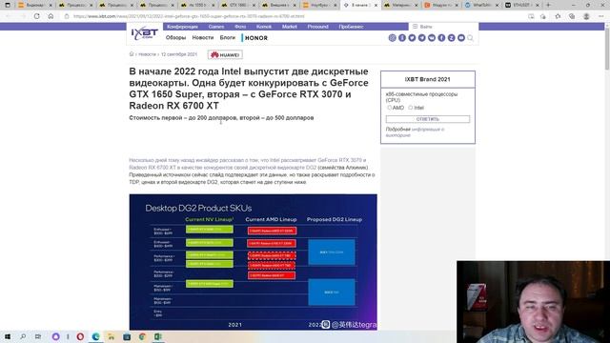Screen dimensions: 610x343
Task: Click the 12 сентября 2021 date
Action: pos(179,54)
